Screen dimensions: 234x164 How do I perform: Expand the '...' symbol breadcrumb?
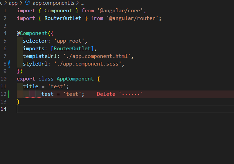click(x=82, y=3)
